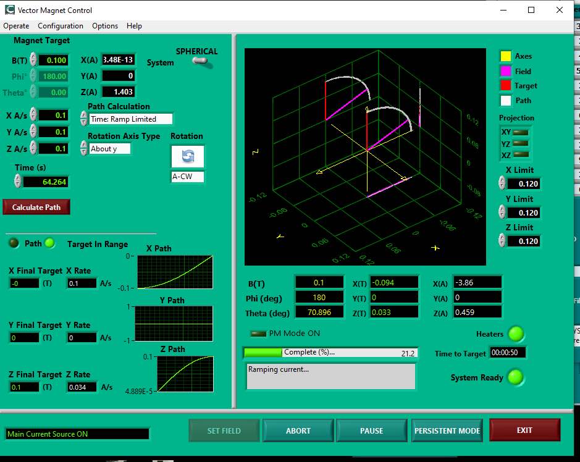Click the Vector Magnet Control app icon
The width and height of the screenshot is (580, 462).
[10, 10]
